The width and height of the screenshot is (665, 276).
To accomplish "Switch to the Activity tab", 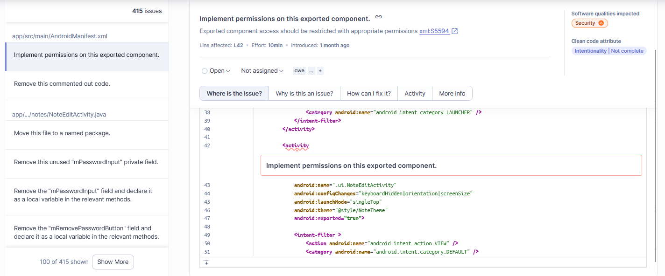I will (415, 93).
